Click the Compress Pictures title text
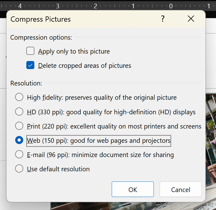This screenshot has height=210, width=216. 41,19
